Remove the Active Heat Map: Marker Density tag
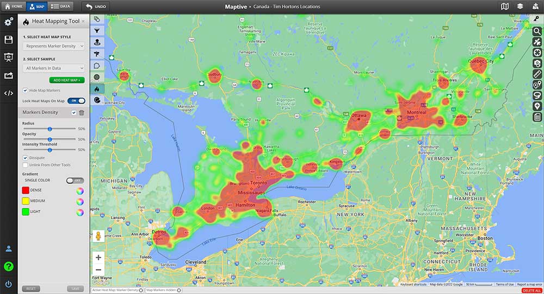 click(x=141, y=290)
